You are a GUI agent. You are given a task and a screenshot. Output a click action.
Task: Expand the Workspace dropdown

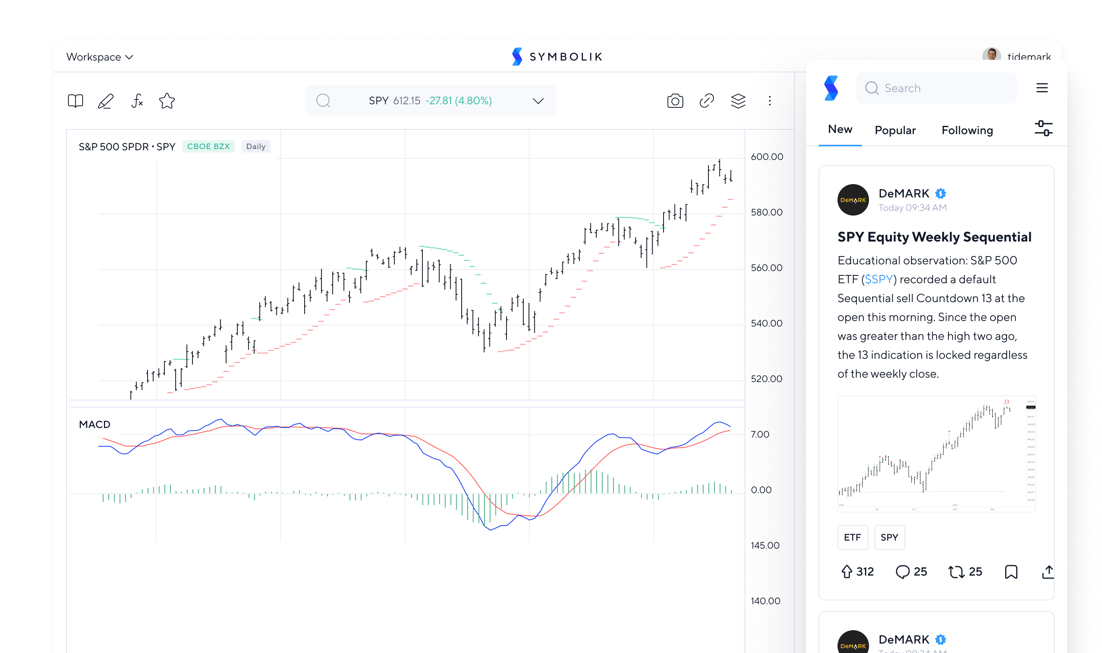coord(100,57)
